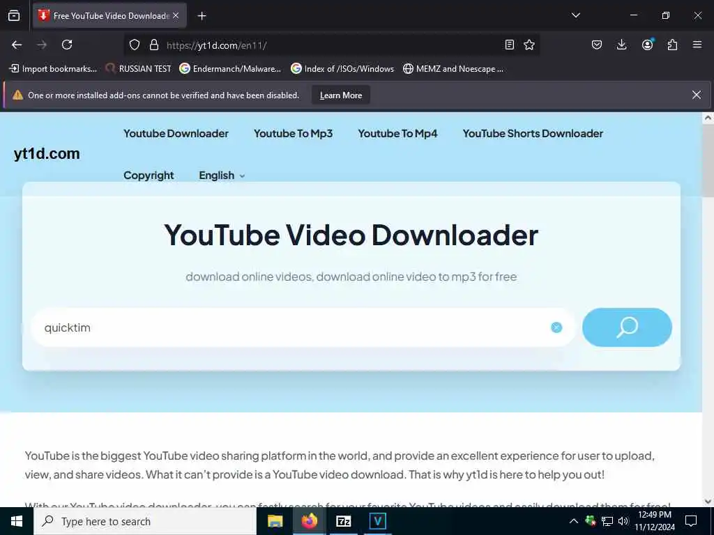Screen dimensions: 714x535
Task: Click the blue magnifier search button
Action: point(627,327)
